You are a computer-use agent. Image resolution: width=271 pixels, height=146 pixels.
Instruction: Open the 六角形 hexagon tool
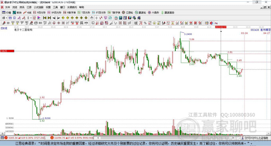click(x=153, y=13)
